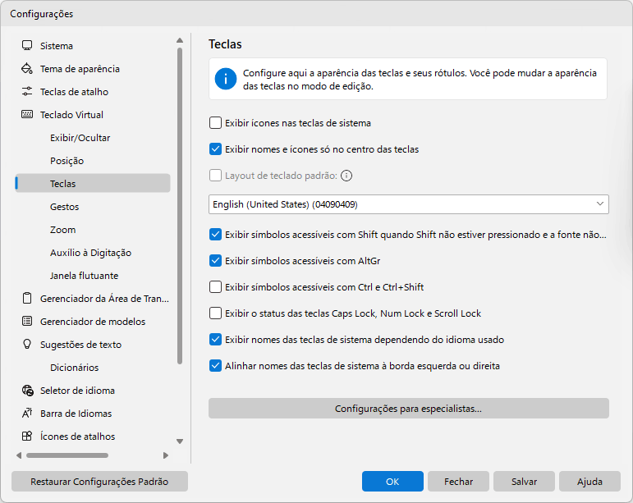Select the Exibir/Ocultar subsection
This screenshot has height=503, width=633.
tap(93, 138)
